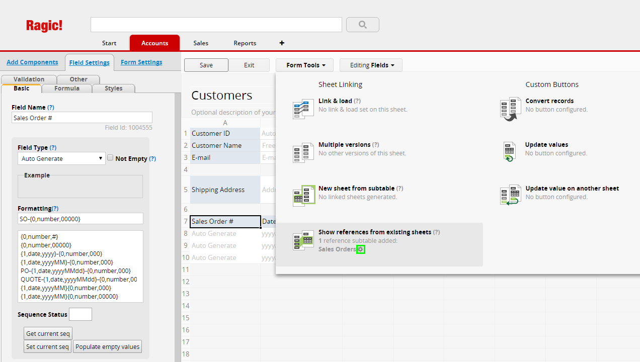Show help for Multiple versions

(x=376, y=145)
